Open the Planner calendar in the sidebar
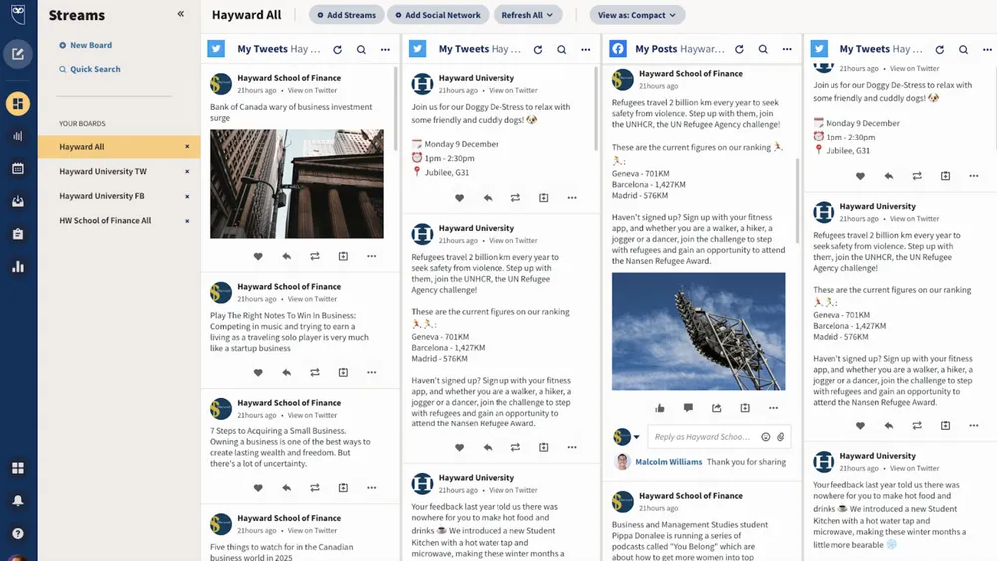This screenshot has width=997, height=561. [x=18, y=168]
